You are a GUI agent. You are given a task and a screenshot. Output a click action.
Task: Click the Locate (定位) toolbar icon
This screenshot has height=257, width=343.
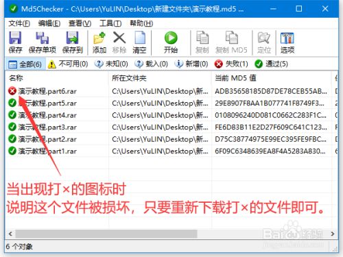click(x=264, y=38)
